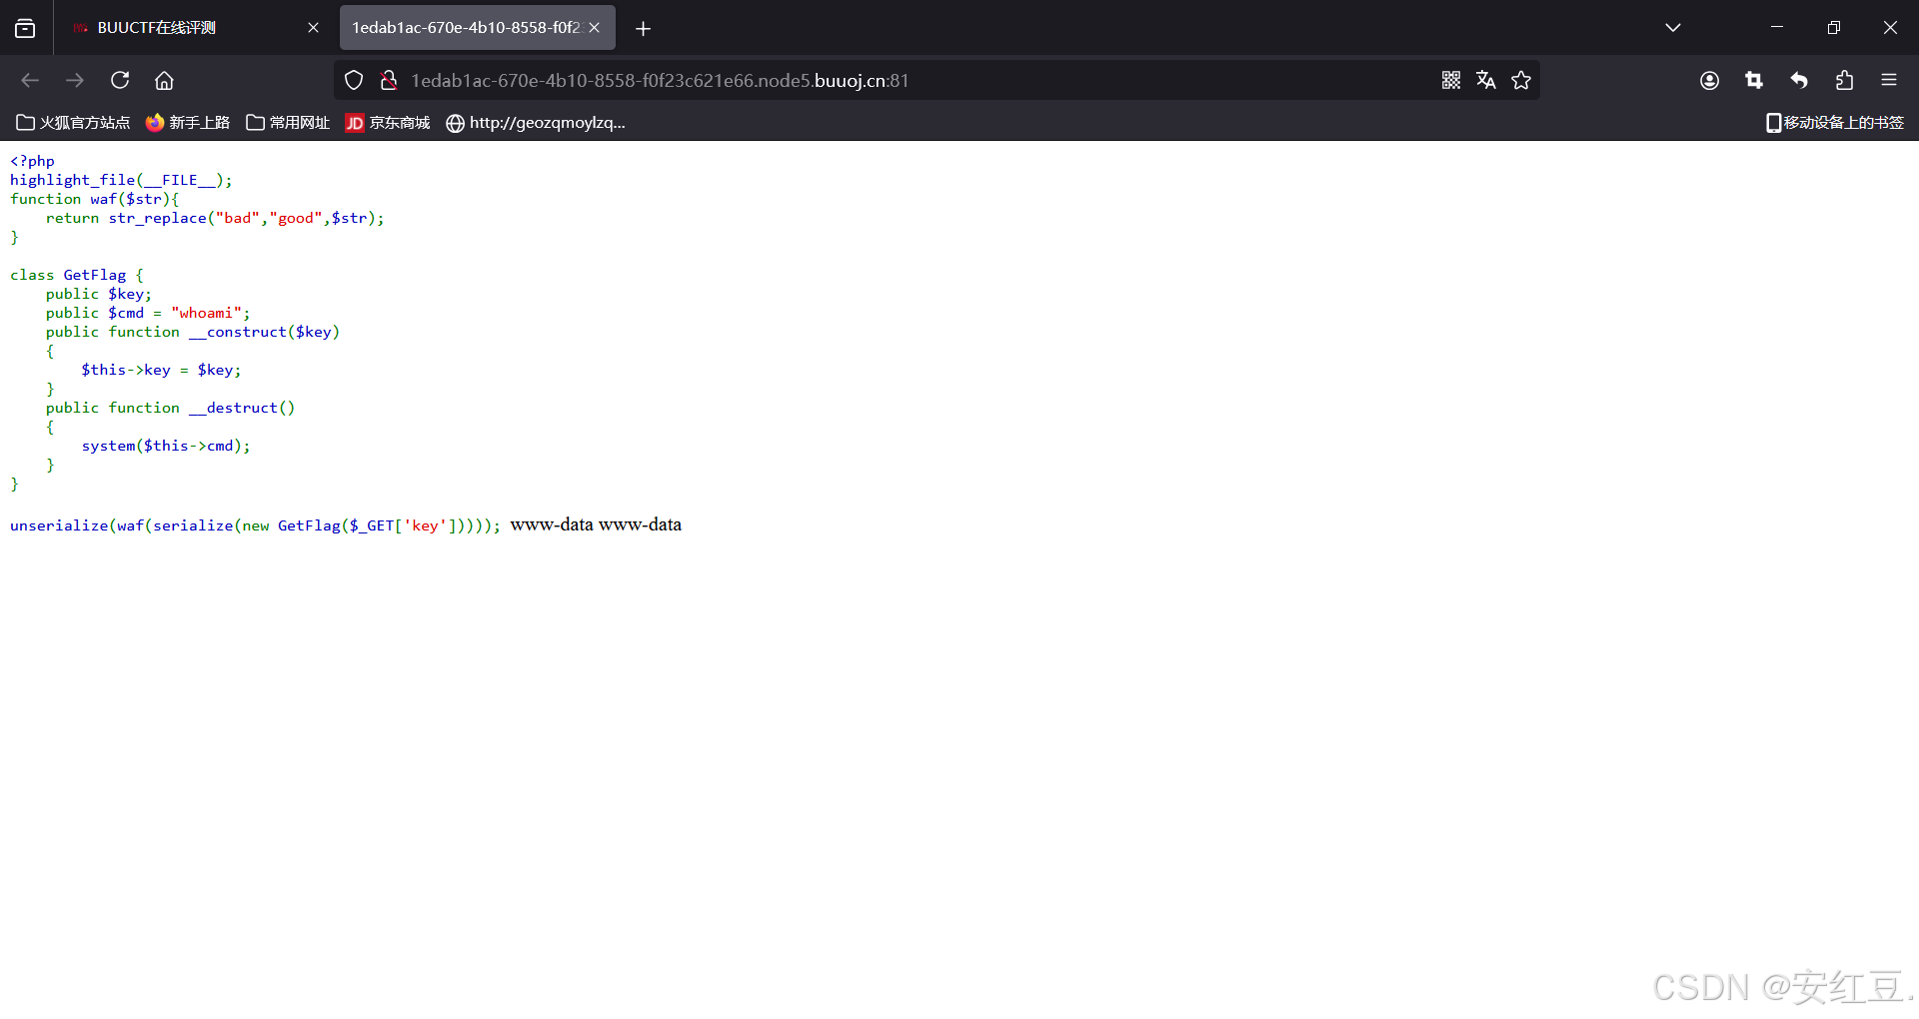1919x1019 pixels.
Task: Open 常用网址 bookmark folder
Action: (288, 123)
